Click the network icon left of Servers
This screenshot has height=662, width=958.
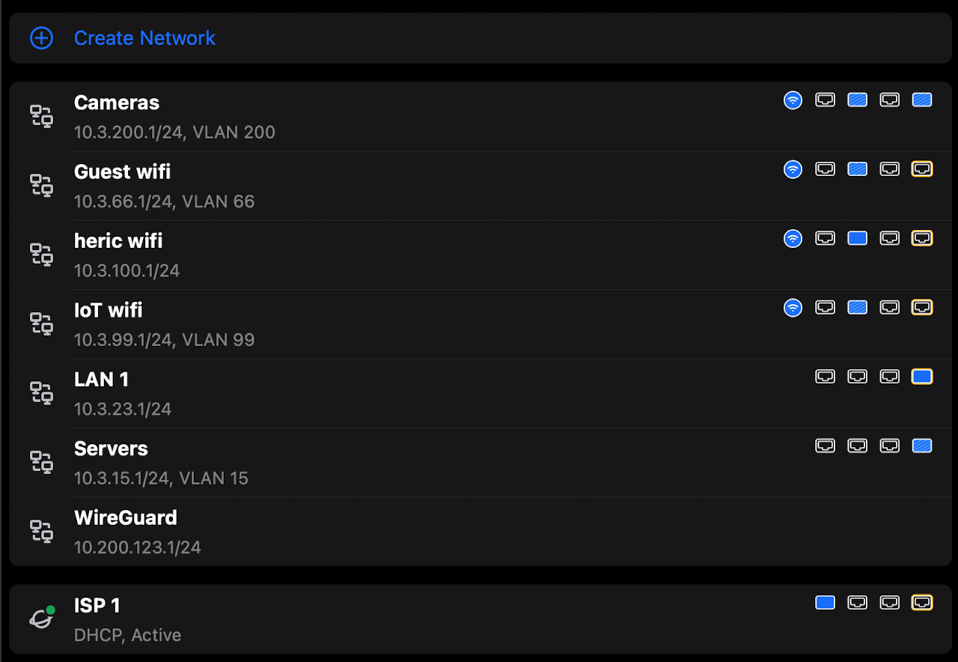tap(41, 462)
